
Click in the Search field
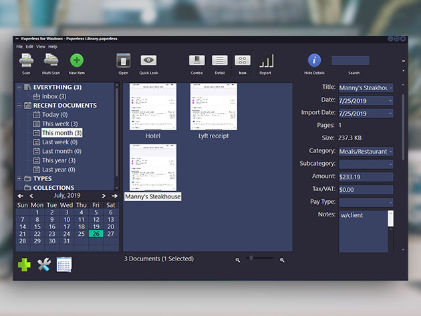tap(350, 60)
